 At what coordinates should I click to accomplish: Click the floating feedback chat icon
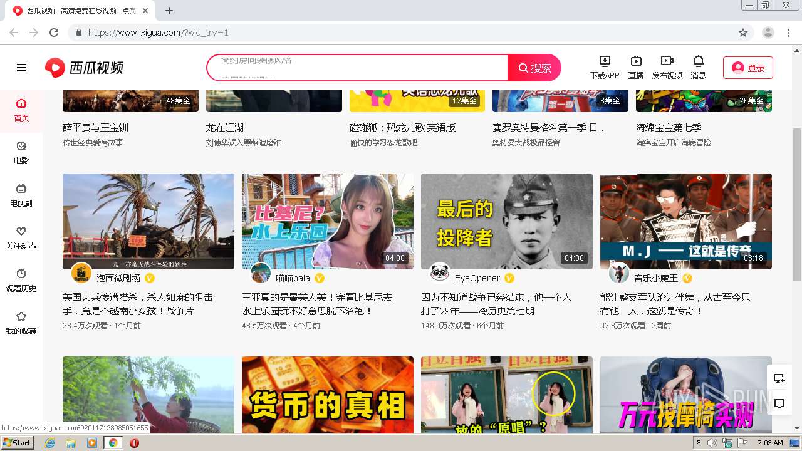[x=779, y=403]
